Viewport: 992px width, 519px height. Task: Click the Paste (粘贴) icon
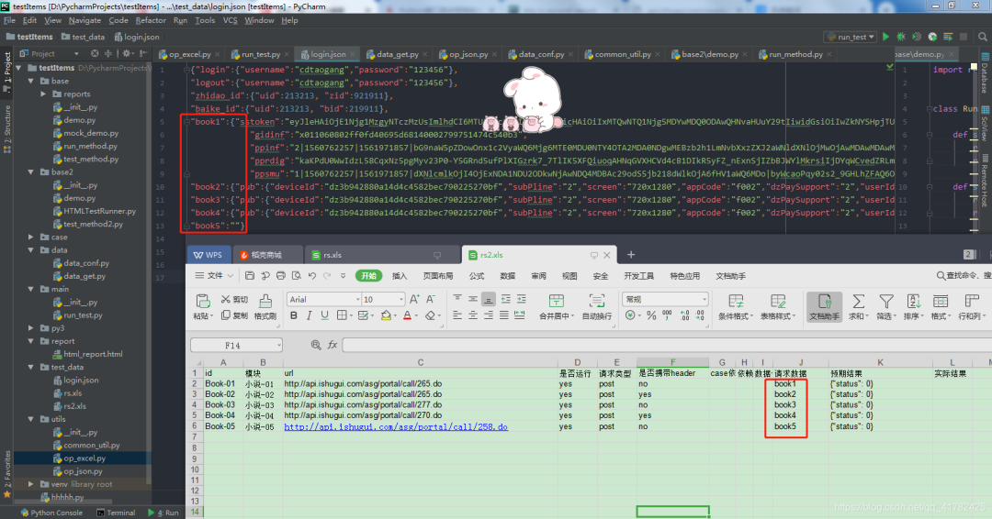pyautogui.click(x=202, y=301)
